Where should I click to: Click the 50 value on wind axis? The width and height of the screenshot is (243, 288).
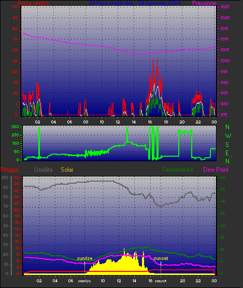point(15,7)
